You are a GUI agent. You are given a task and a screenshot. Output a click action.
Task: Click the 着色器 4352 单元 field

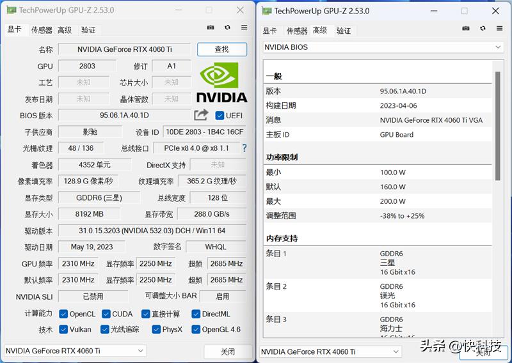point(95,165)
